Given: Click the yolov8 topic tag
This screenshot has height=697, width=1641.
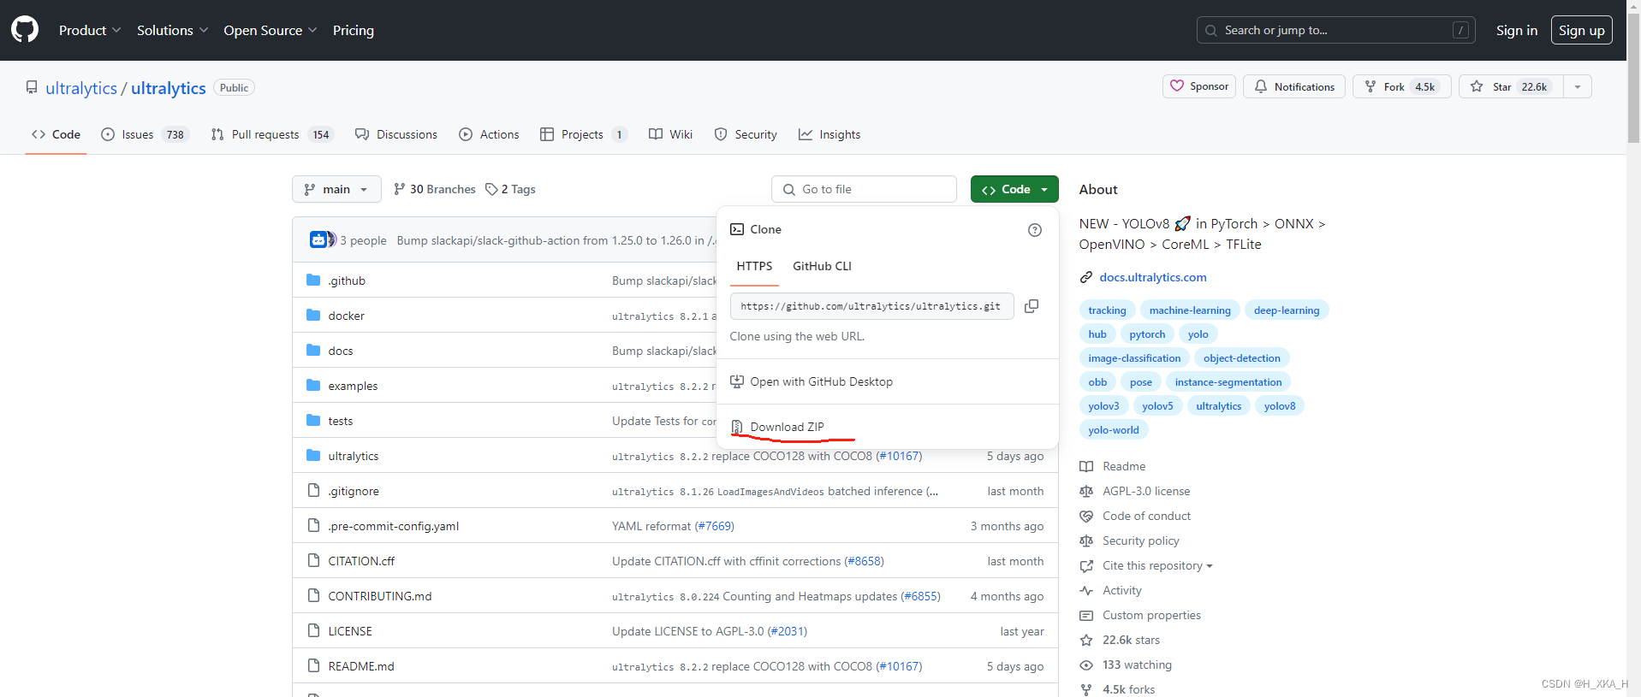Looking at the screenshot, I should pos(1280,406).
